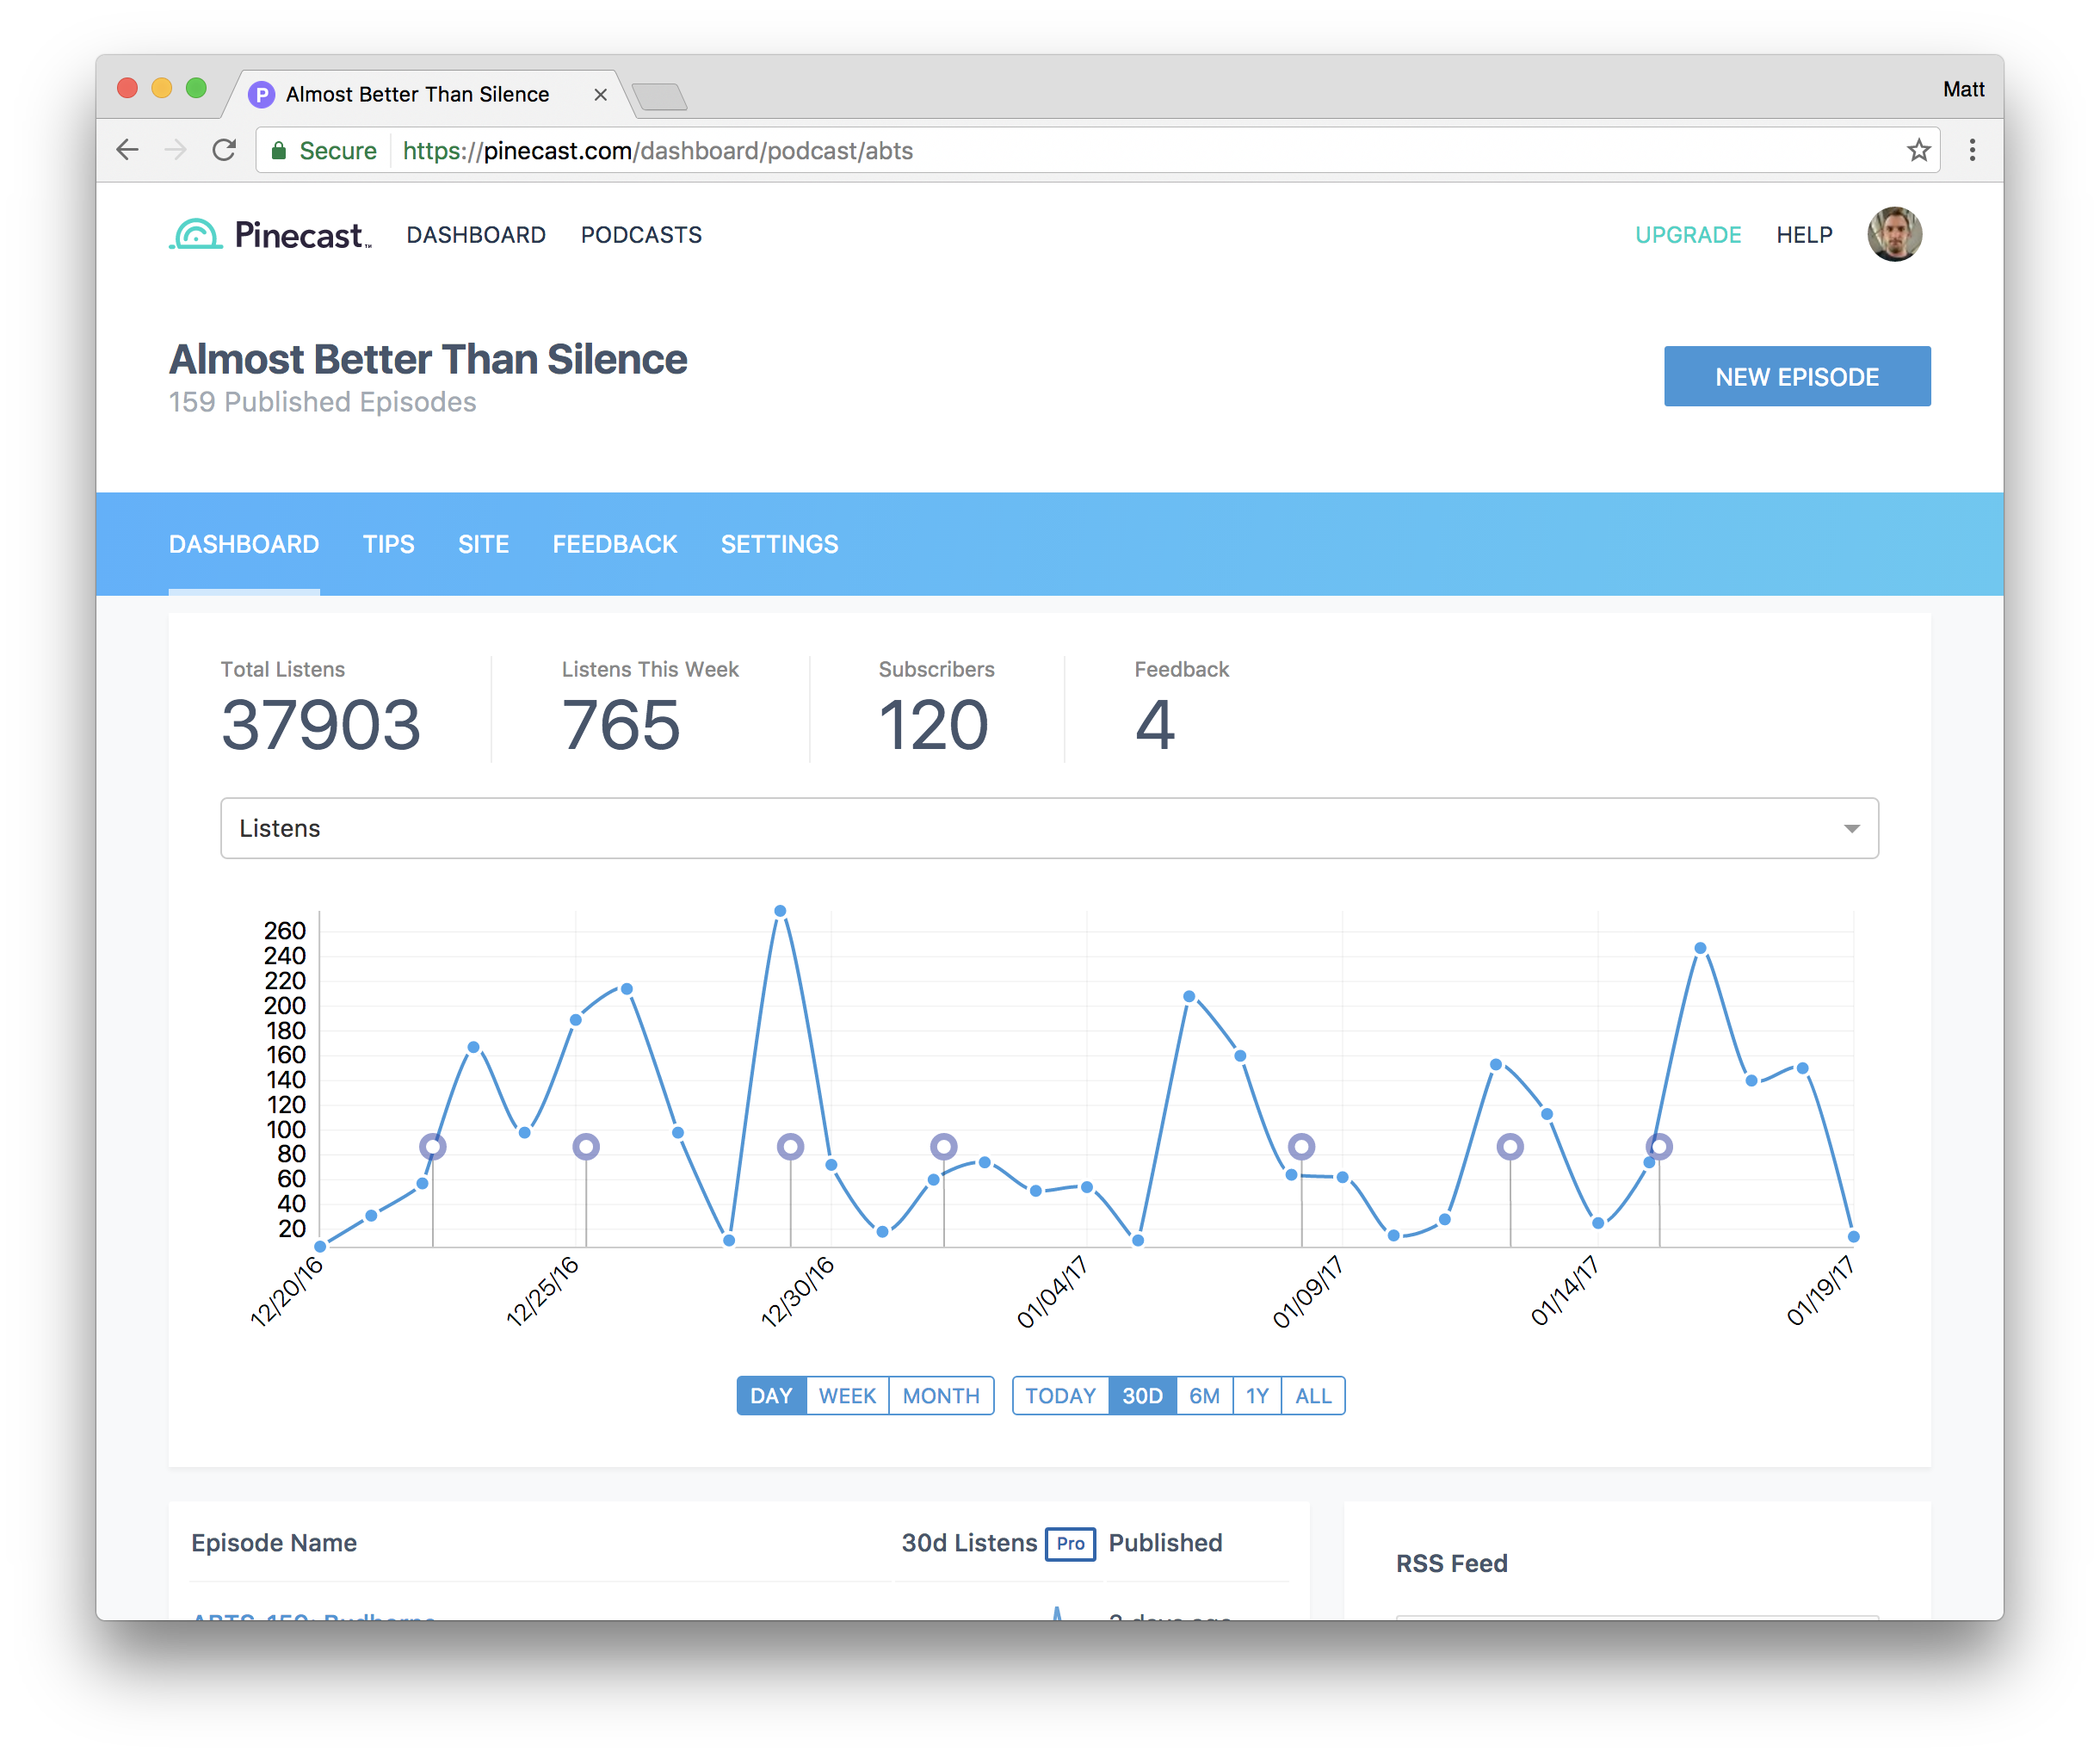Image resolution: width=2100 pixels, height=1758 pixels.
Task: Follow the Upgrade link
Action: coord(1687,235)
